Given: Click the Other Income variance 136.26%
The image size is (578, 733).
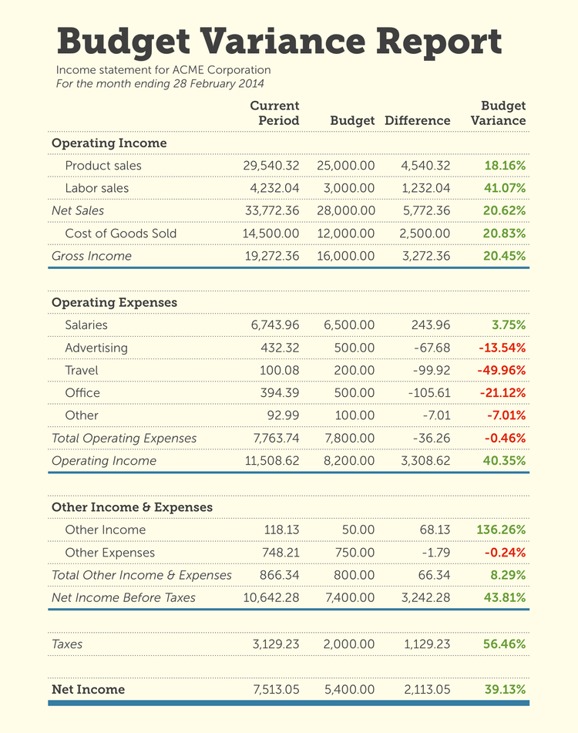Looking at the screenshot, I should (502, 530).
